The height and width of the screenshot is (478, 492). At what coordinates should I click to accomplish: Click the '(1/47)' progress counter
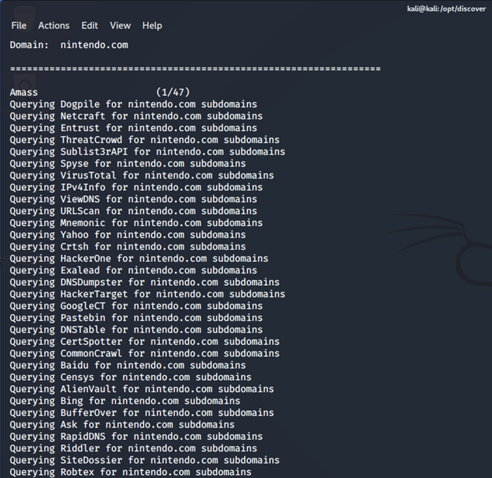[173, 93]
